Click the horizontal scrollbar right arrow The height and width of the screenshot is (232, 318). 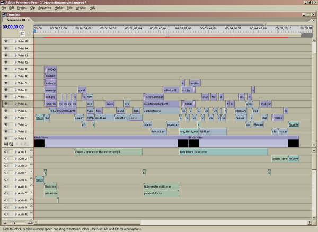(310, 222)
